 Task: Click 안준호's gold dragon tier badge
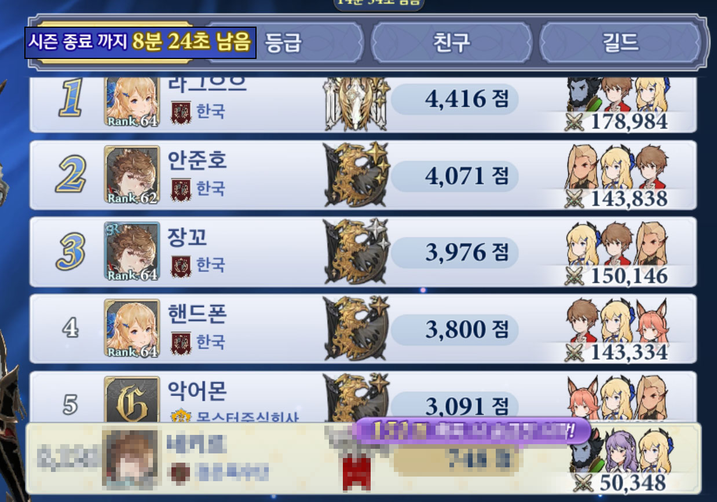(356, 175)
